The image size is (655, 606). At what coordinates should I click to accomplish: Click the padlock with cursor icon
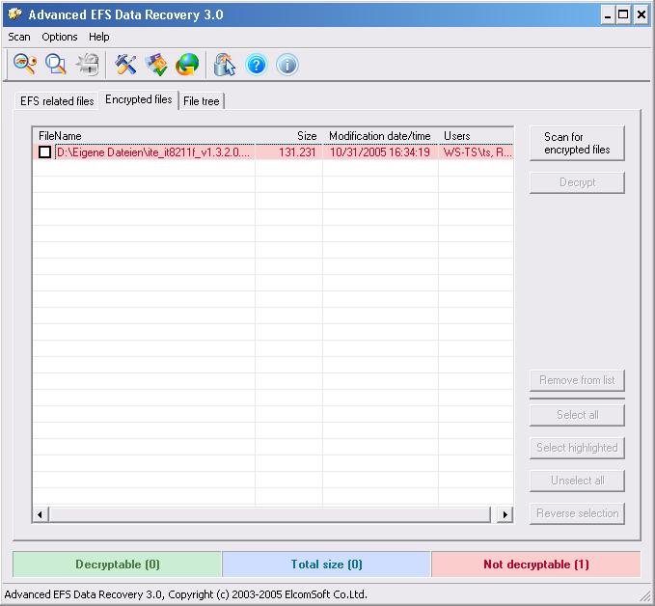click(225, 65)
